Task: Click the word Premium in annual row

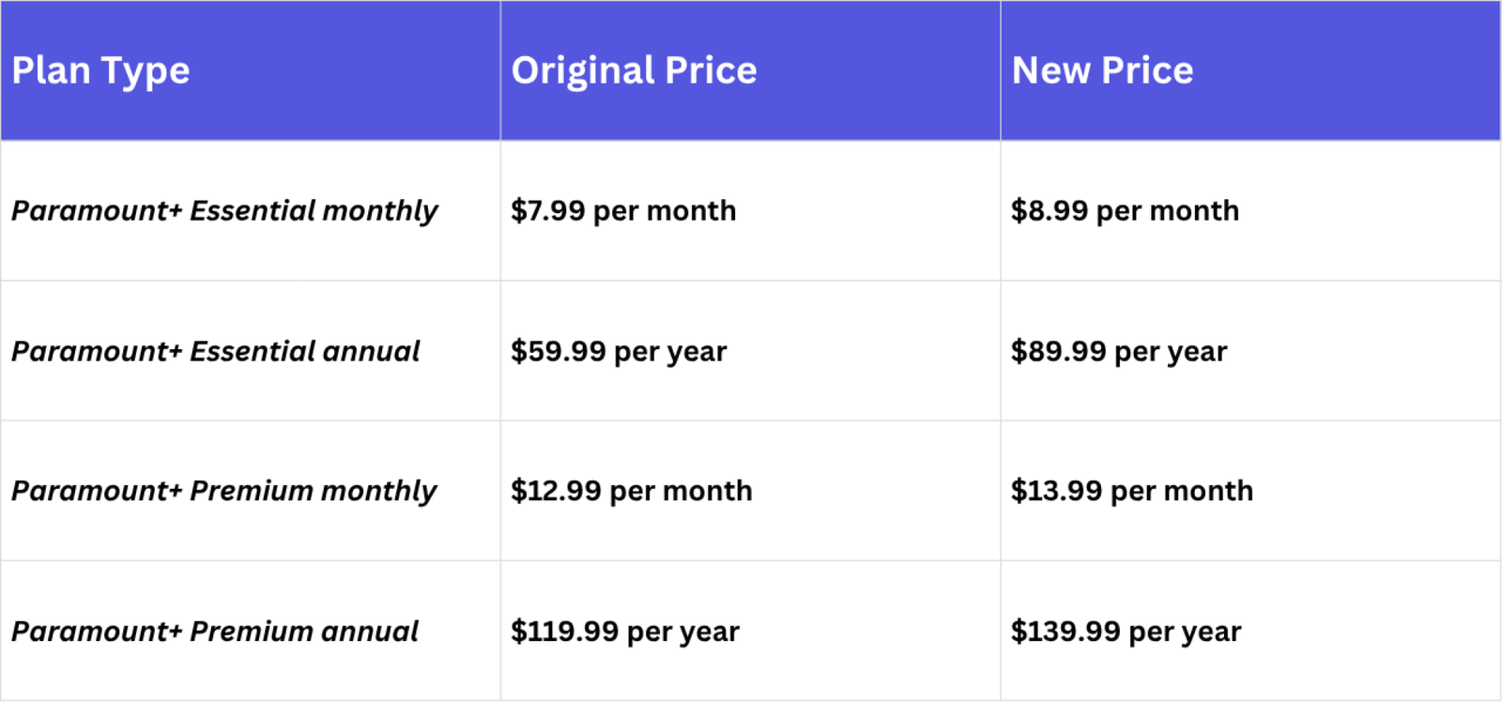Action: pos(251,632)
